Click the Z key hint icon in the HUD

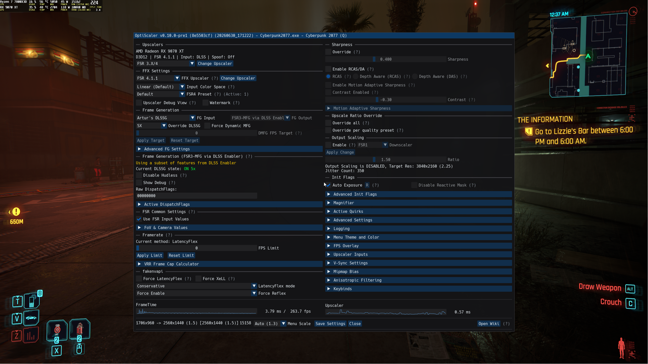[16, 336]
